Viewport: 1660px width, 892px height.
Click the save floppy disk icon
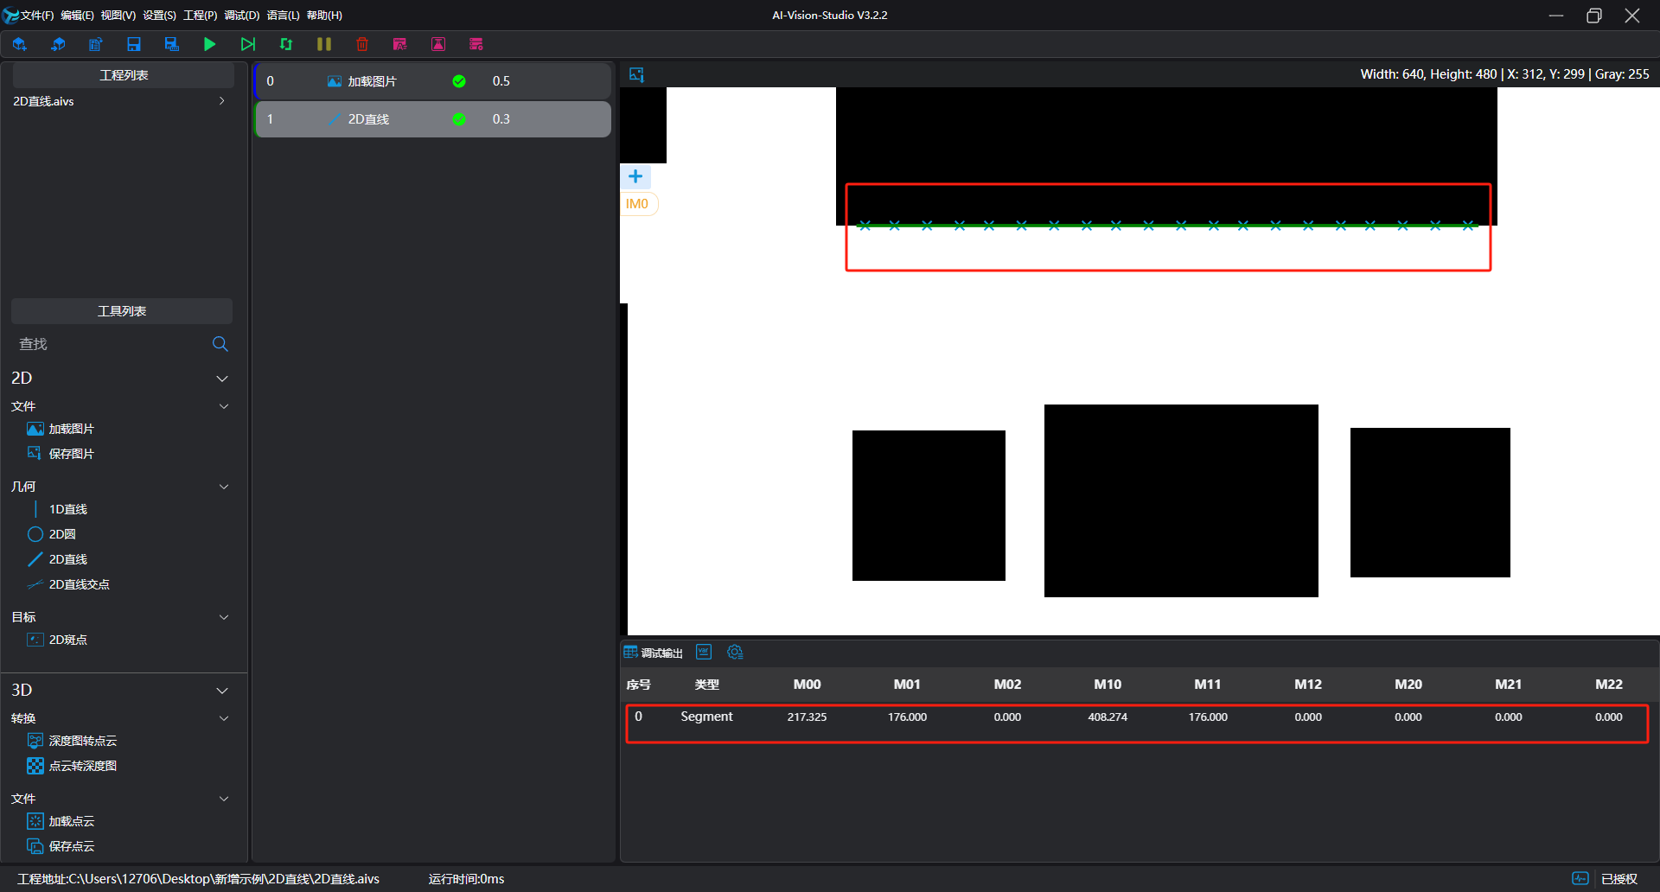click(x=134, y=44)
